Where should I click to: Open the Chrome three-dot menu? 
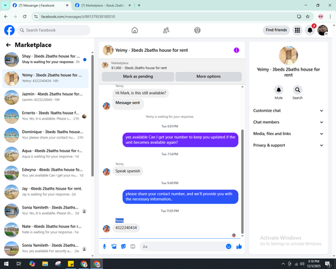[330, 16]
